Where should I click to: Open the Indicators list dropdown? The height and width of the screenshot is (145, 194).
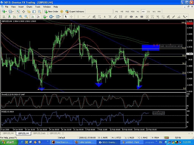pos(45,17)
